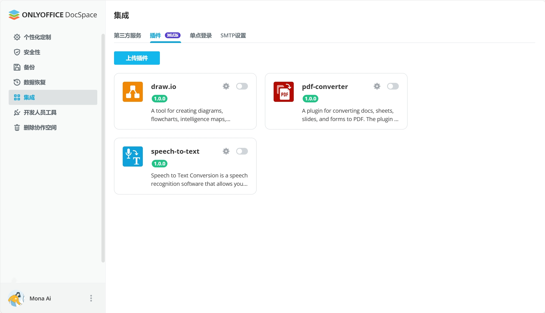Open 开发人员工具 in the sidebar
The image size is (545, 313).
tap(53, 112)
